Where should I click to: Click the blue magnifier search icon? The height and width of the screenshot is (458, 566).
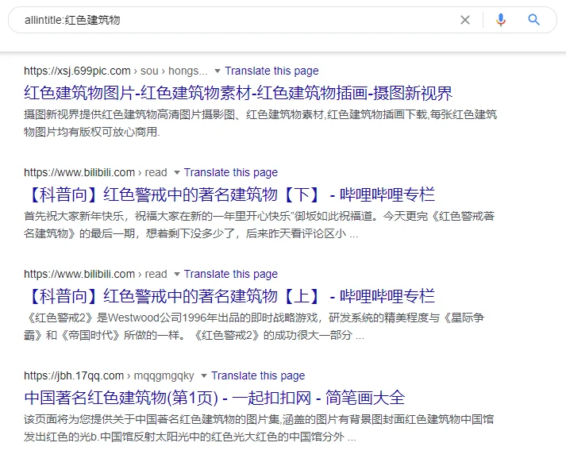point(534,20)
